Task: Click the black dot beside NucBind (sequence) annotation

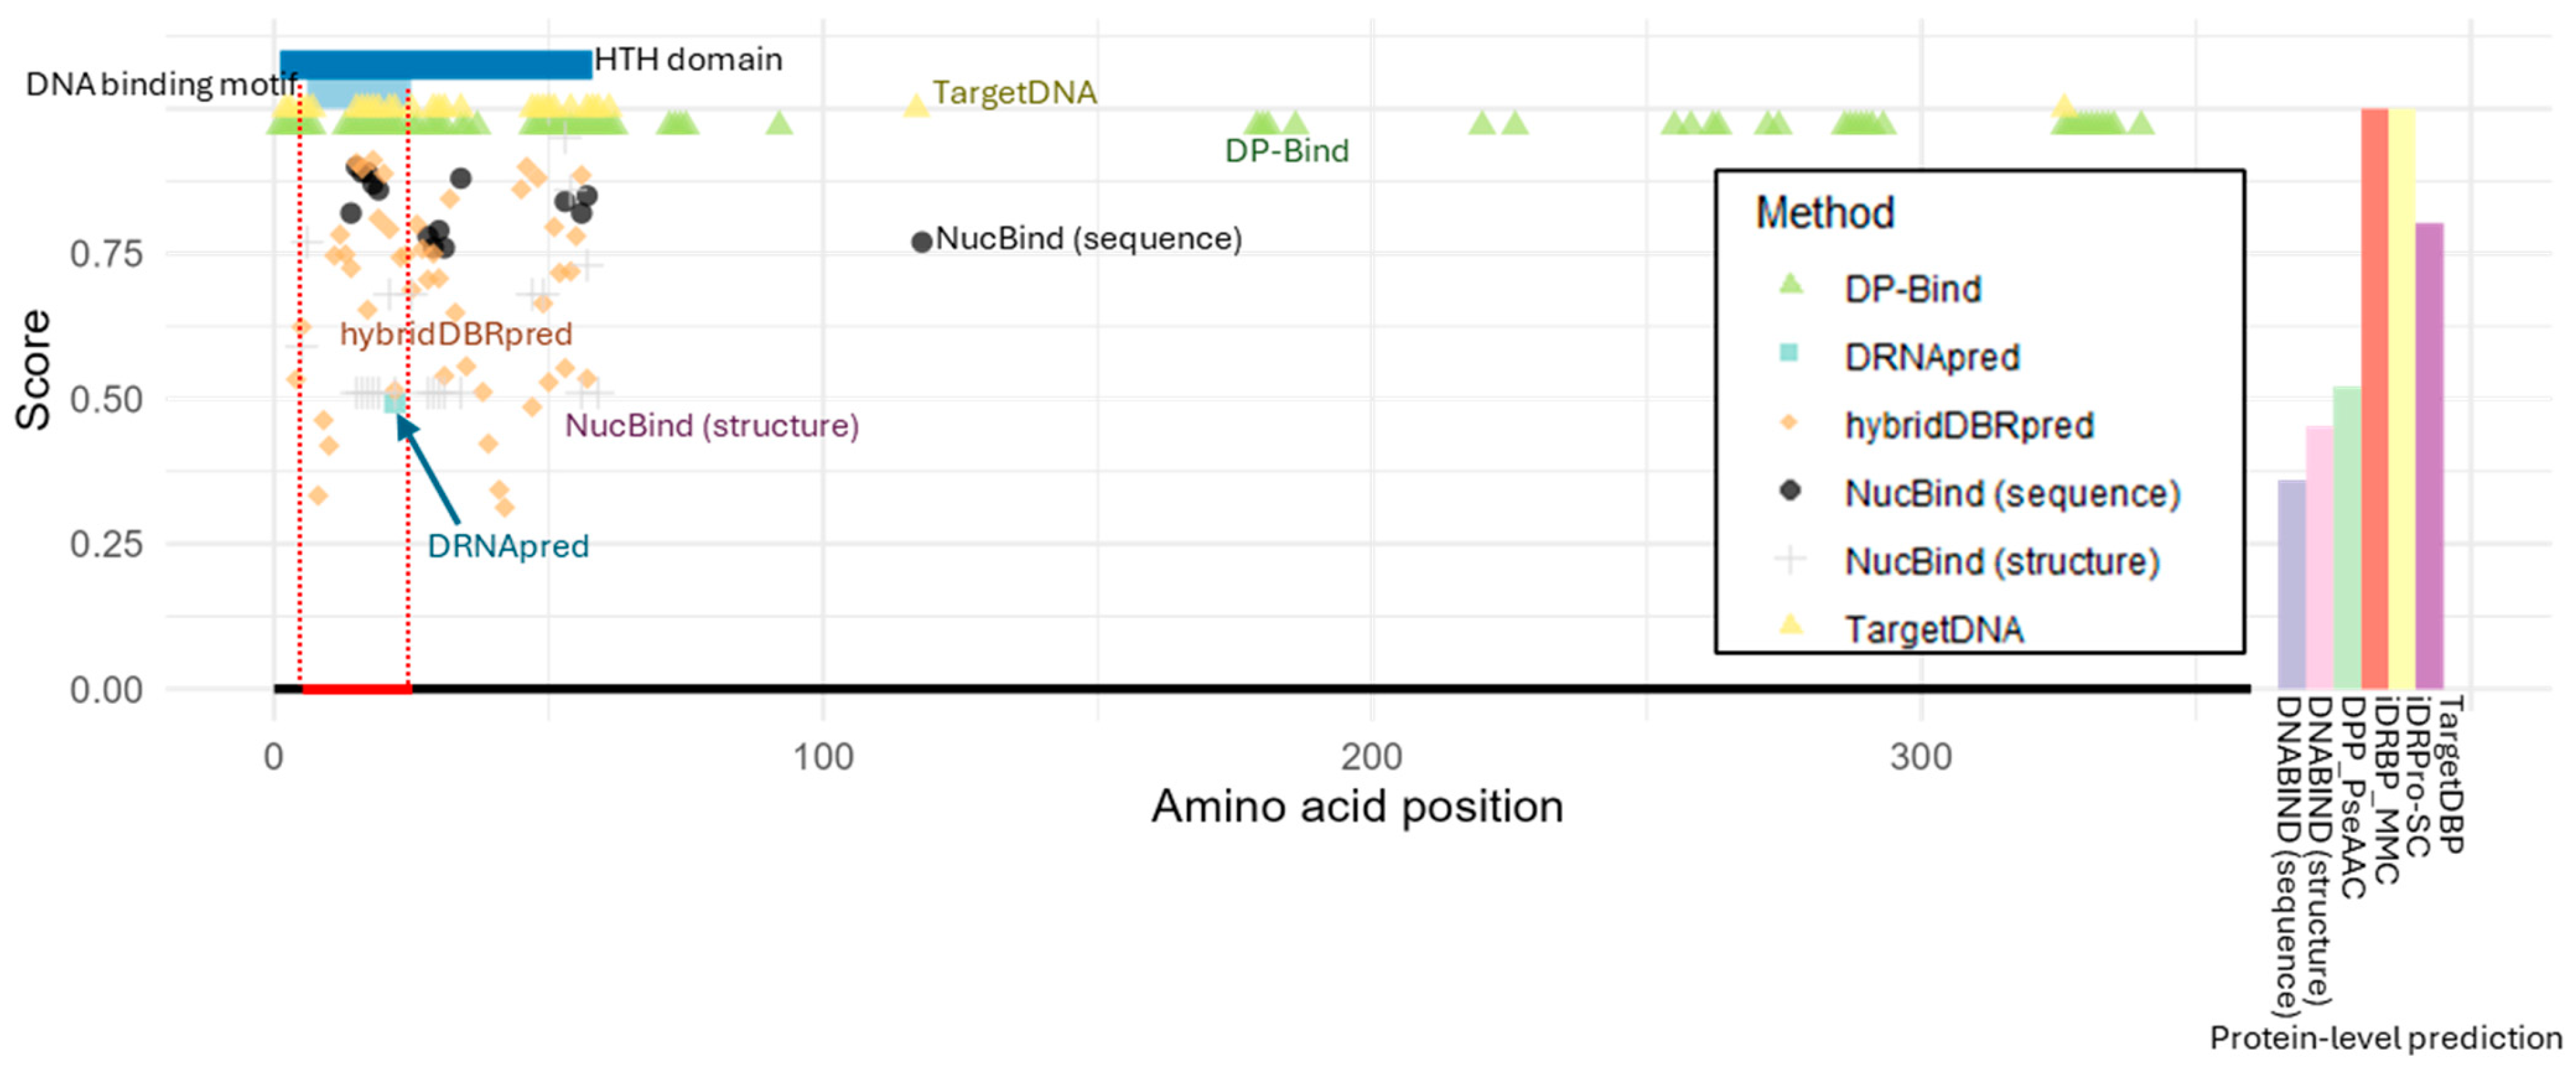Action: point(921,241)
